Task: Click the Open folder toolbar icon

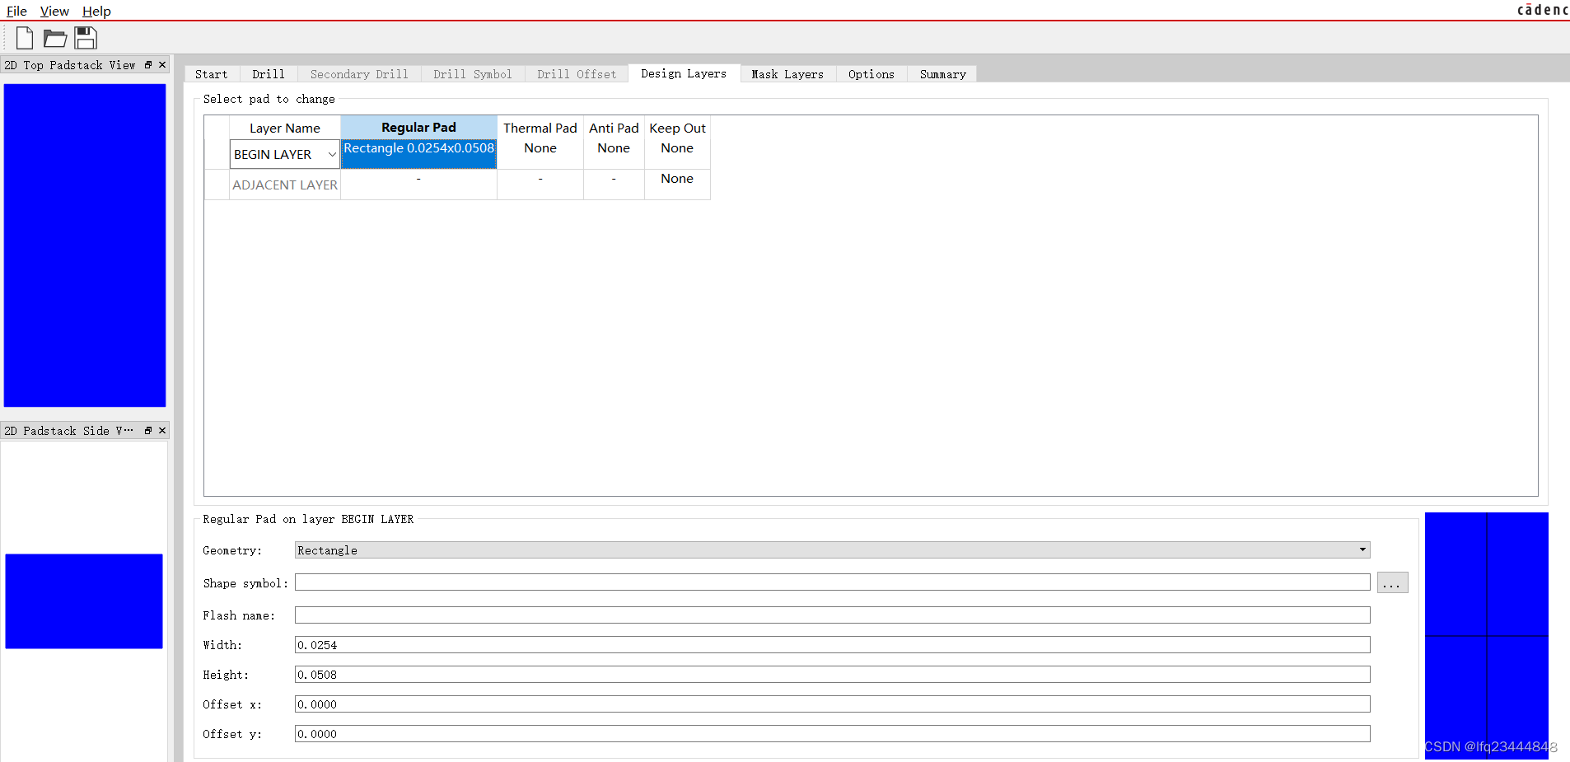Action: 55,38
